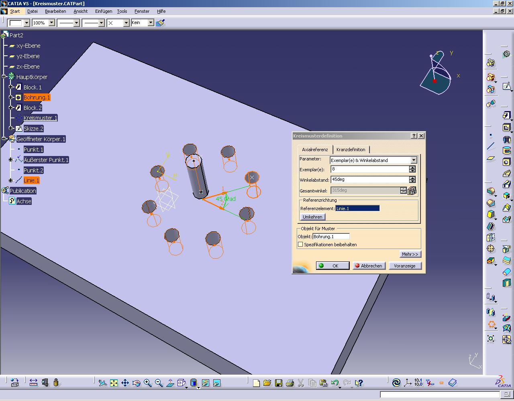Click the Abbrechen button
Viewport: 514px width, 401px height.
click(369, 265)
